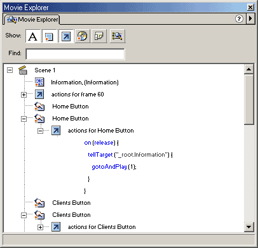Open Customize which items to show

pos(118,36)
